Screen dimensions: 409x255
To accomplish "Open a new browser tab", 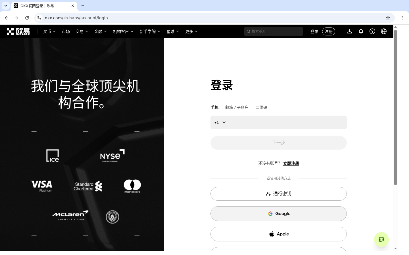I will 83,6.
